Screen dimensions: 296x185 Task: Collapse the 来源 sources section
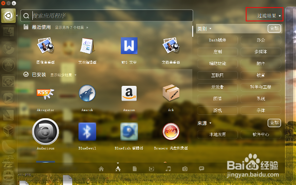coord(204,123)
